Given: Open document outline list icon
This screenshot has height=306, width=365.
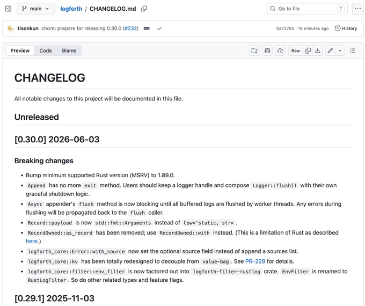Looking at the screenshot, I should [x=353, y=50].
